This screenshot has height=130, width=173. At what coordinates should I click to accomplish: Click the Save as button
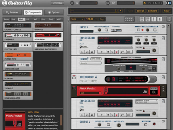coord(140,11)
